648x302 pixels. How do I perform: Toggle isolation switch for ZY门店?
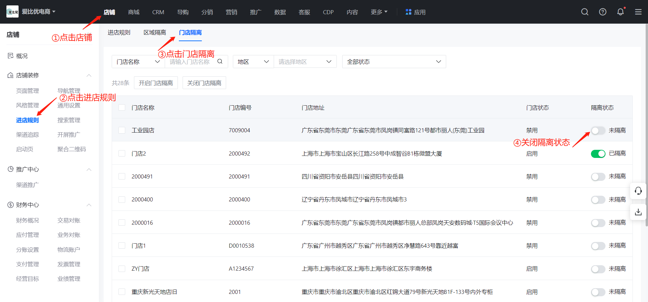click(598, 269)
